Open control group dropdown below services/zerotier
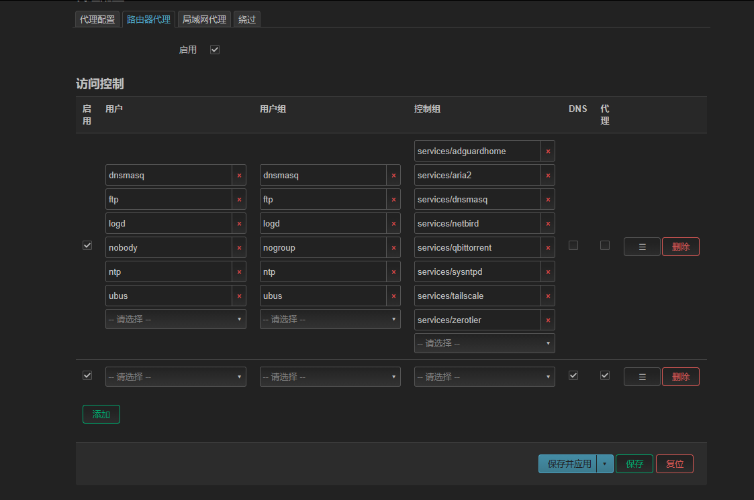 point(485,343)
